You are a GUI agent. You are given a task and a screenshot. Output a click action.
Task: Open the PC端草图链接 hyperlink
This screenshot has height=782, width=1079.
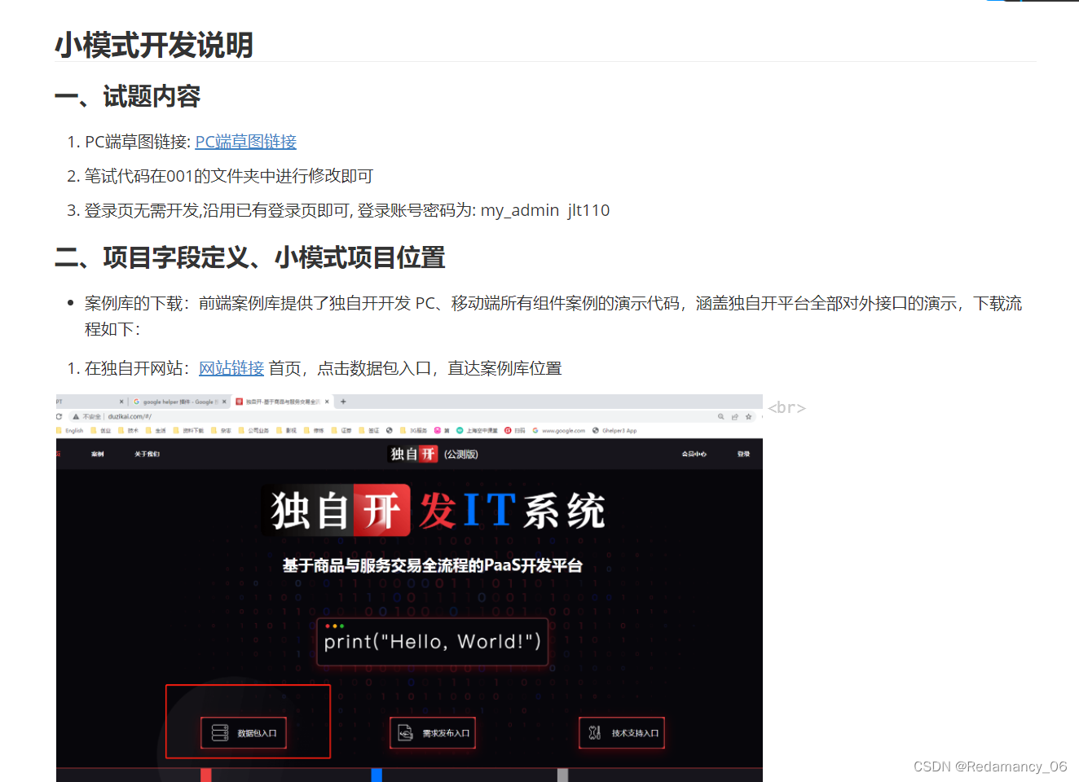click(245, 142)
